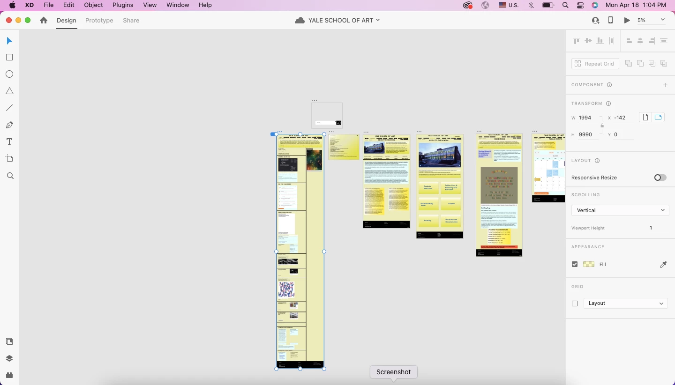675x385 pixels.
Task: Open the Layers panel icon
Action: 9,358
